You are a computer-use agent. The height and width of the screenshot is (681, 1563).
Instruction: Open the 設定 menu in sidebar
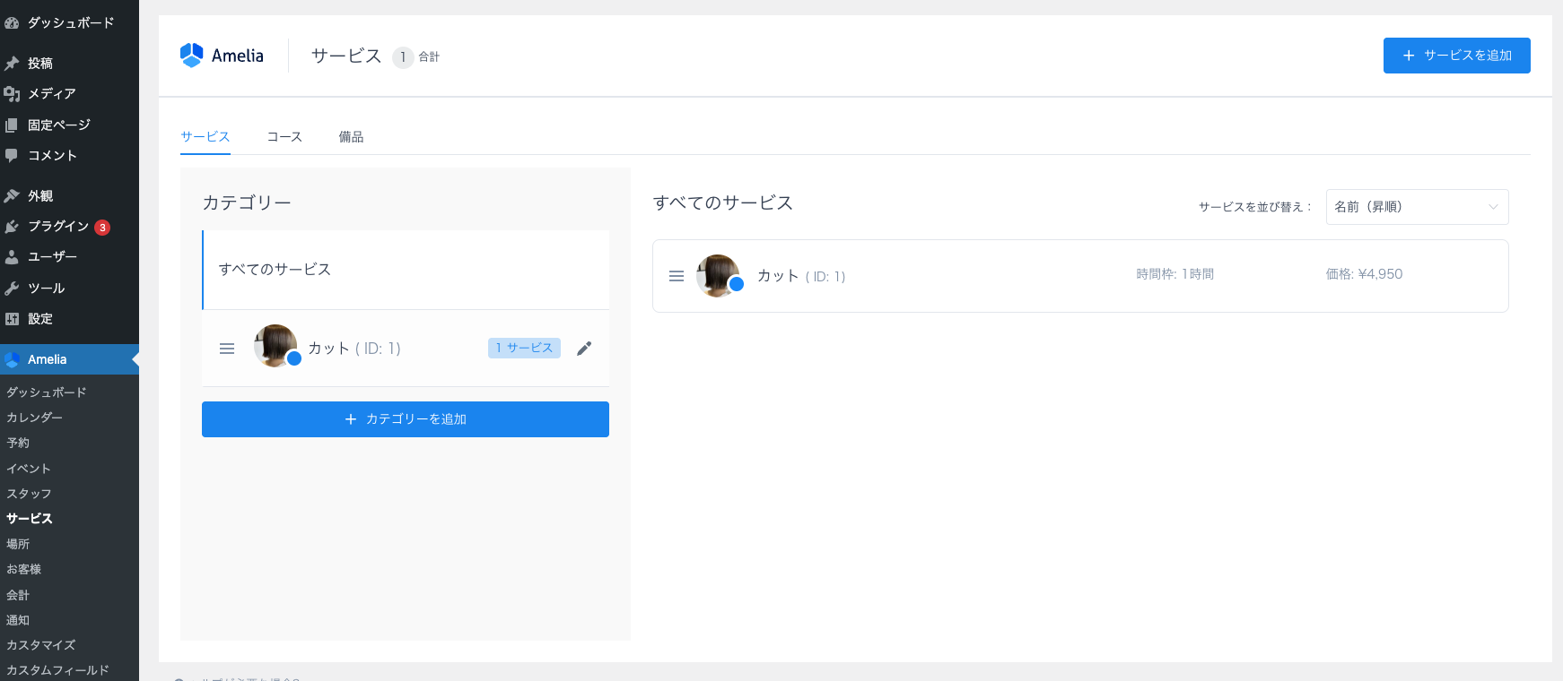39,319
